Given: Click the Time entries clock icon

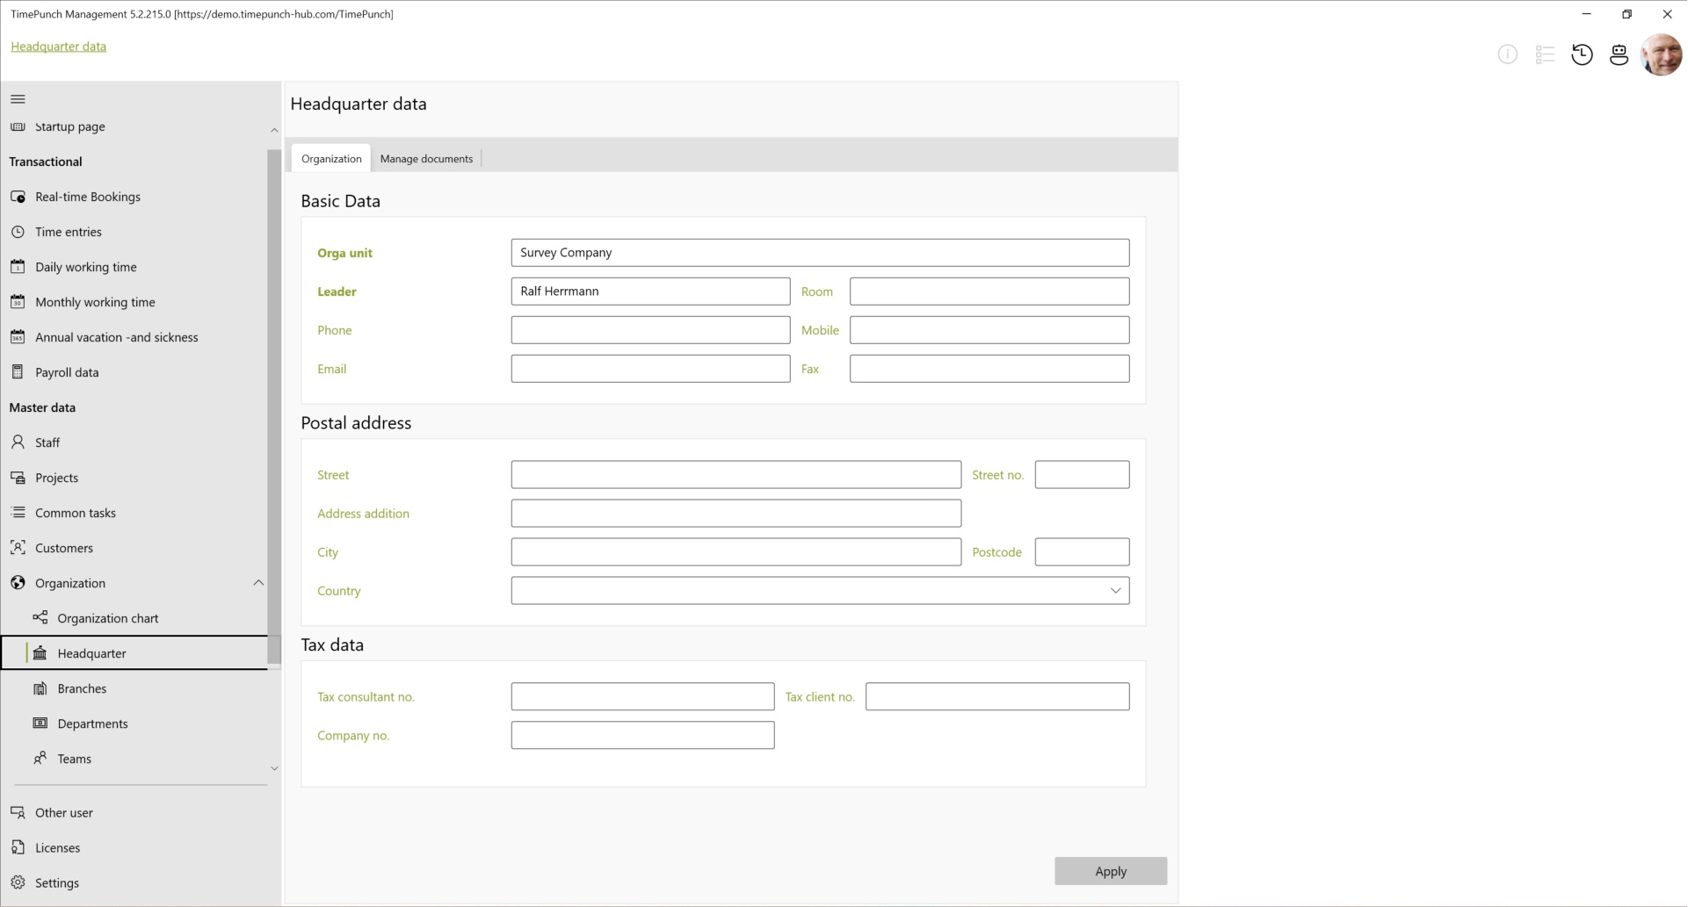Looking at the screenshot, I should (x=18, y=232).
